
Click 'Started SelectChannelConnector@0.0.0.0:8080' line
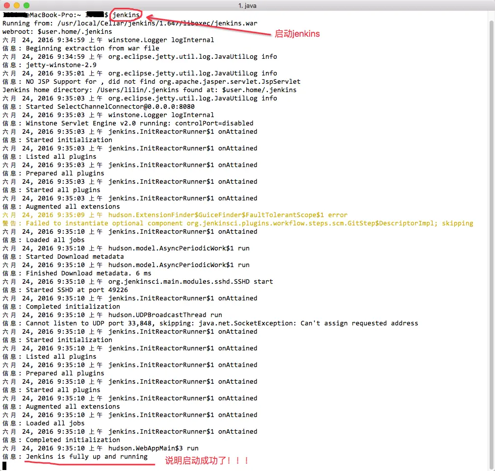coord(99,107)
